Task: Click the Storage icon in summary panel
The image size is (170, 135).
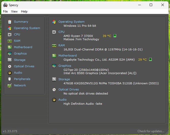Action: coord(54,79)
